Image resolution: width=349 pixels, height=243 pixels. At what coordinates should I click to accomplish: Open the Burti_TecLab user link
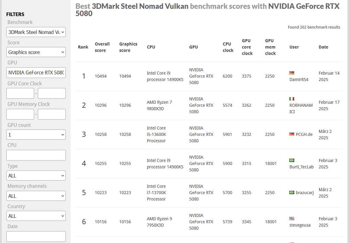tap(301, 167)
